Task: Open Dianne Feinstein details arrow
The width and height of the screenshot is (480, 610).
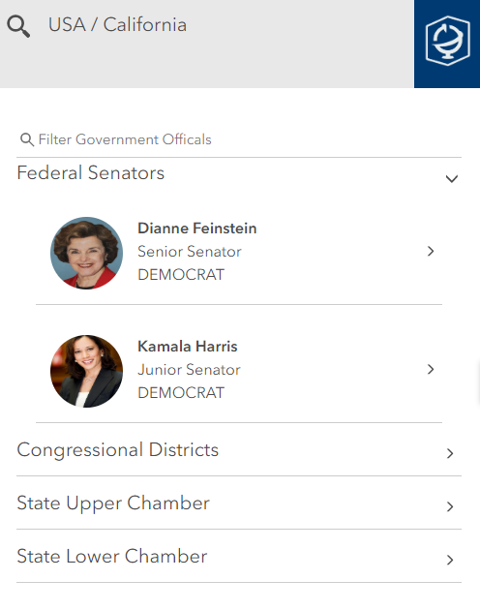Action: [x=431, y=252]
